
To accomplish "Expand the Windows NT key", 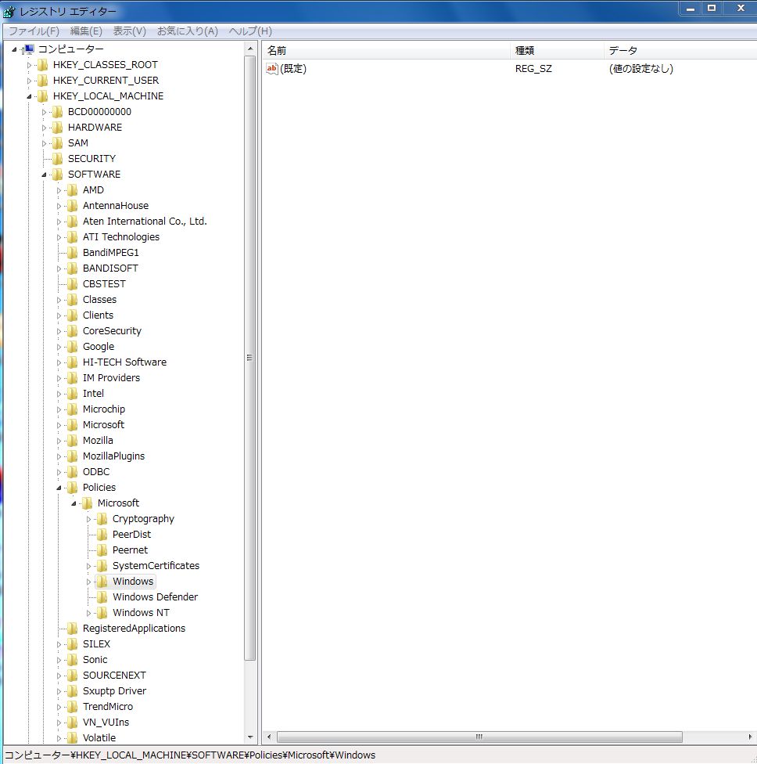I will (x=88, y=613).
